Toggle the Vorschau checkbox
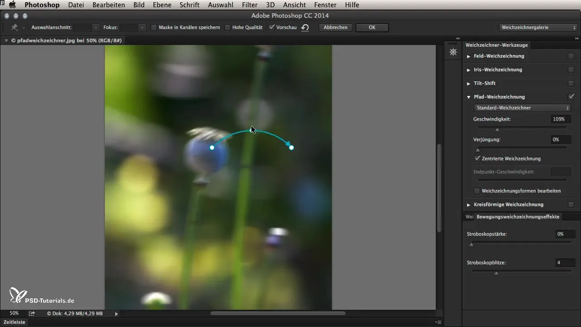Image resolution: width=581 pixels, height=327 pixels. click(x=271, y=27)
